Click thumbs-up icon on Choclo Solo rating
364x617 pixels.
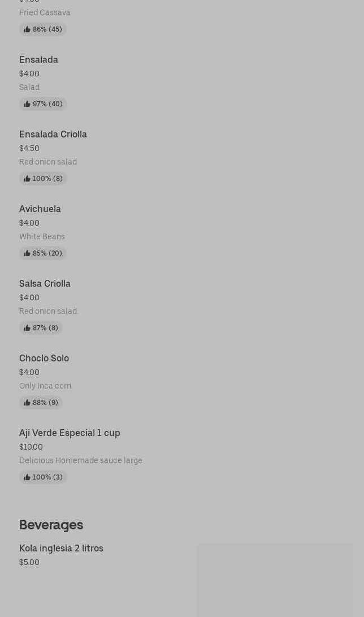[27, 403]
